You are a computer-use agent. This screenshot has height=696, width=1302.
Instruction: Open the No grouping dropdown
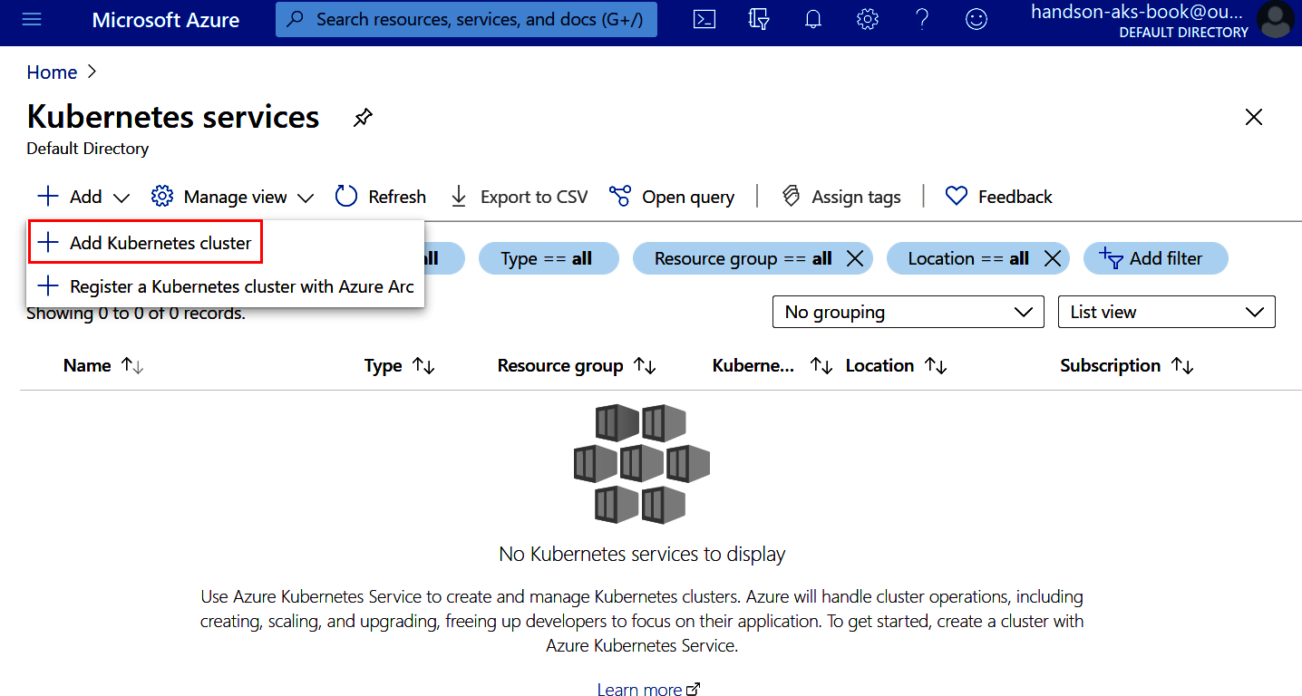[908, 312]
